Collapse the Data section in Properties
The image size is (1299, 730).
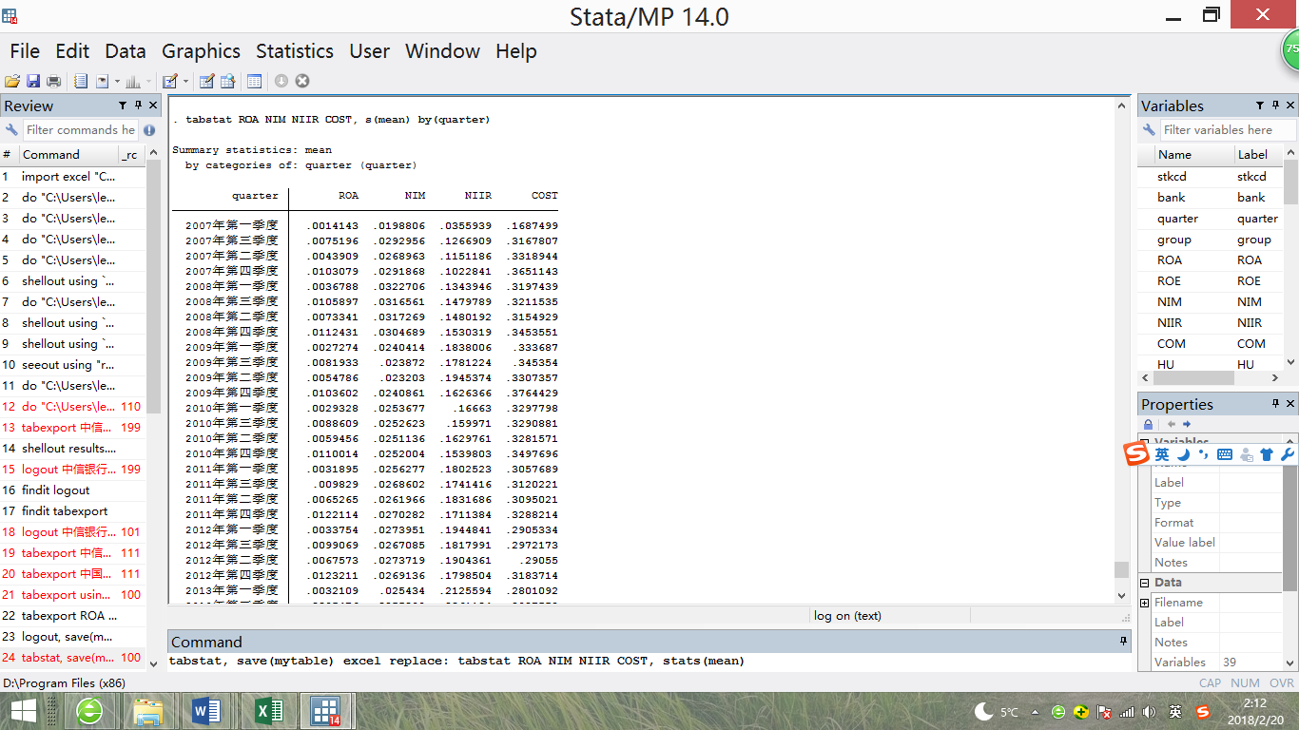[x=1145, y=583]
